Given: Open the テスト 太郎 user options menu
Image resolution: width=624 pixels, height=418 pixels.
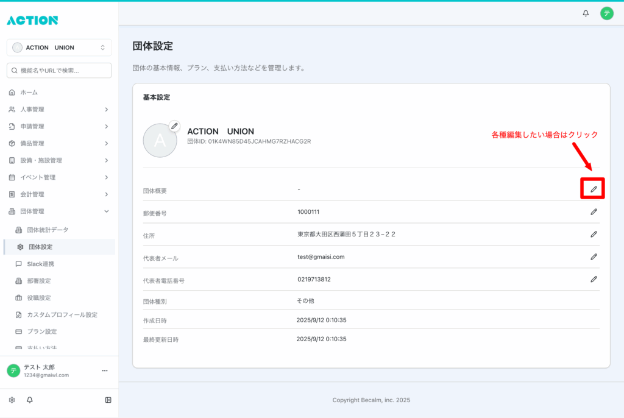Looking at the screenshot, I should pyautogui.click(x=104, y=370).
